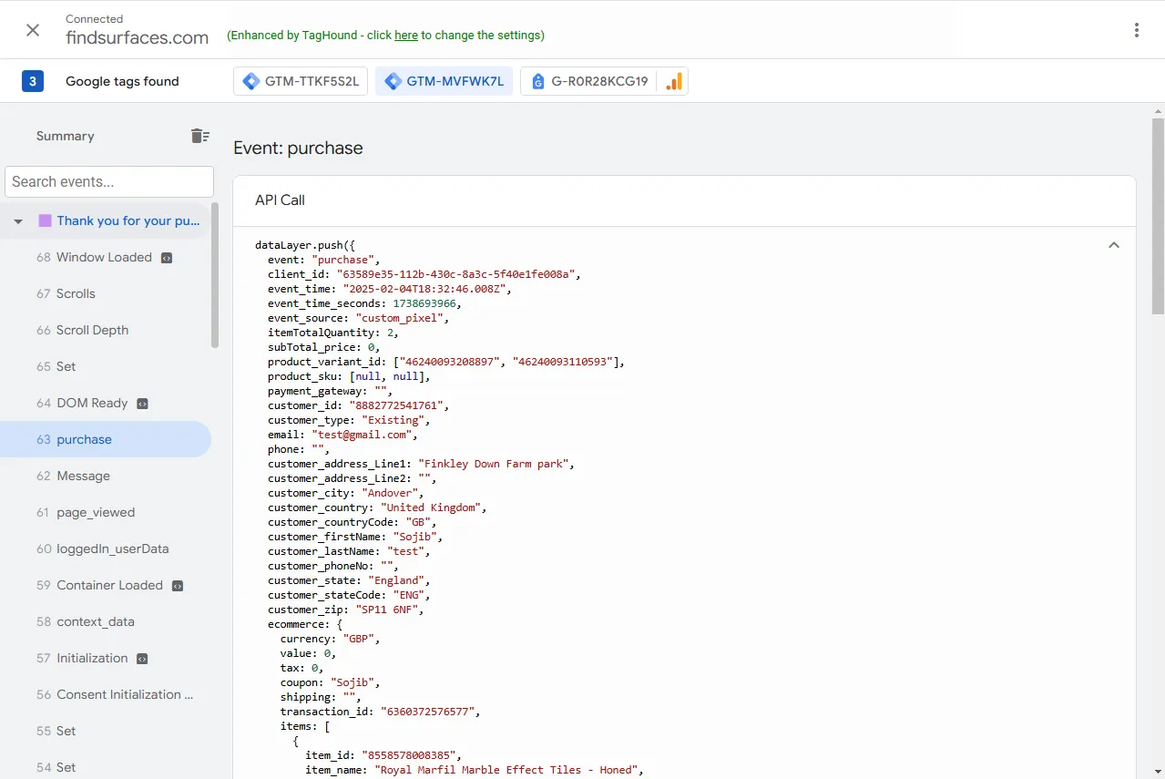Select event 64 DOM Ready
The height and width of the screenshot is (779, 1165).
tap(106, 403)
